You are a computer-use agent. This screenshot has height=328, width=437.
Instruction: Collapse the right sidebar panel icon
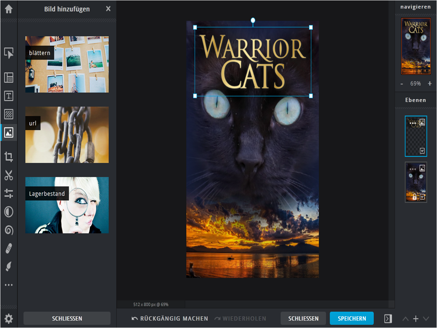coord(388,319)
